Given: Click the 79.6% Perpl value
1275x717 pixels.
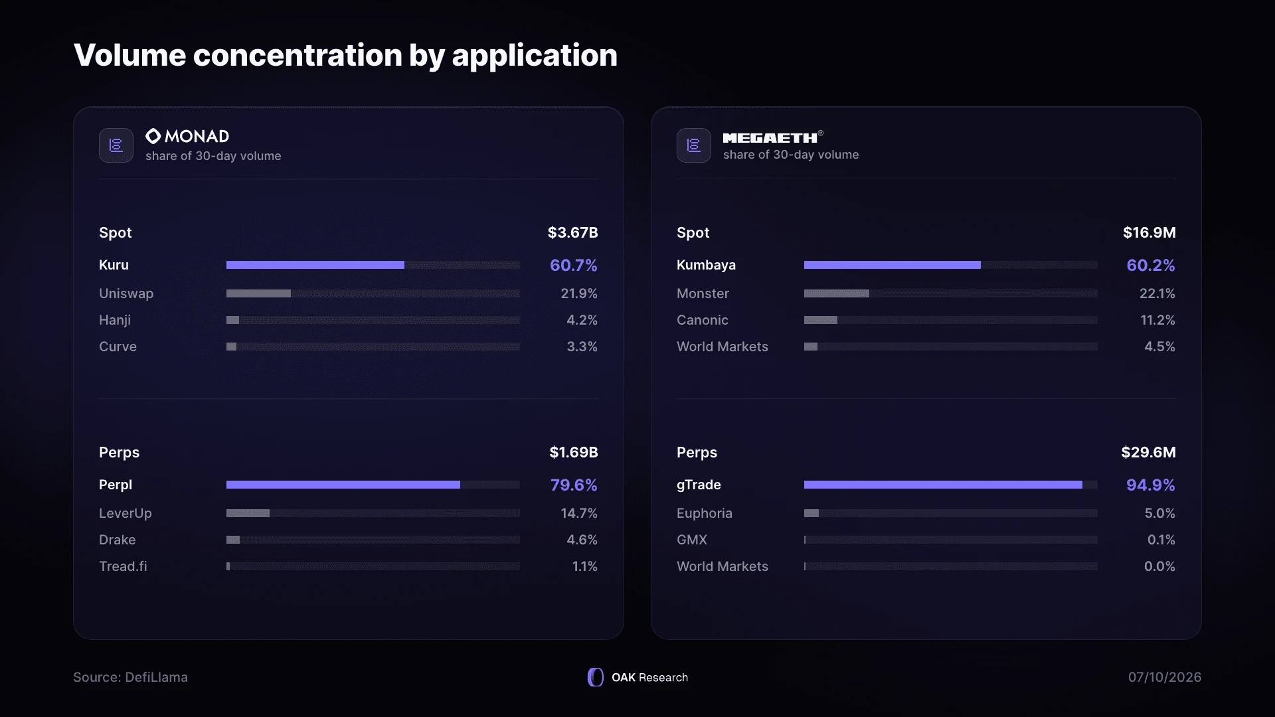Looking at the screenshot, I should pos(574,485).
